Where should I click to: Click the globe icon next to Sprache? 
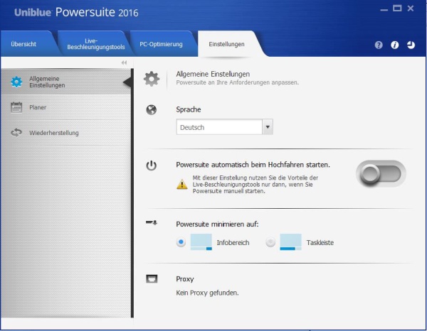tap(152, 110)
